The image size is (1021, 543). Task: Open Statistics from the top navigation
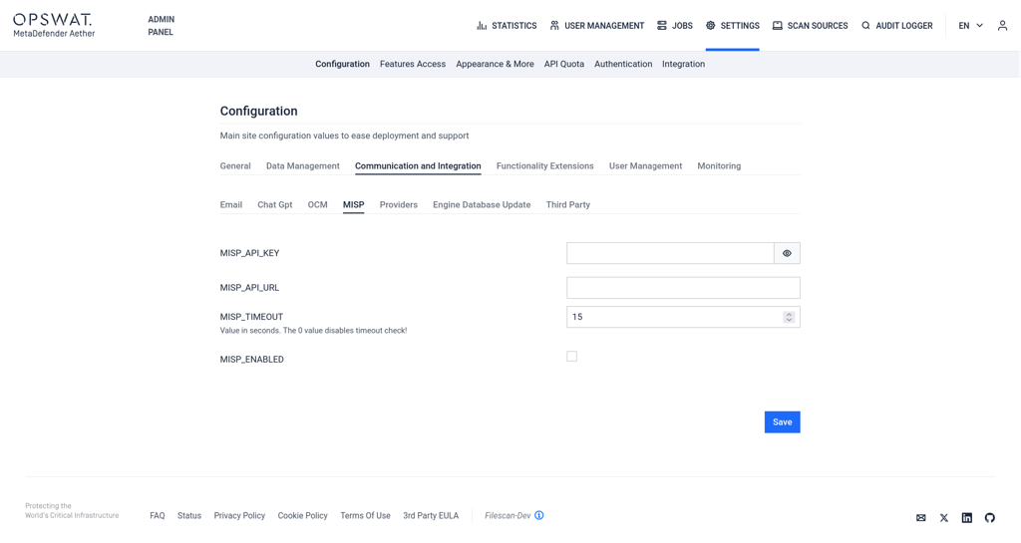[507, 26]
